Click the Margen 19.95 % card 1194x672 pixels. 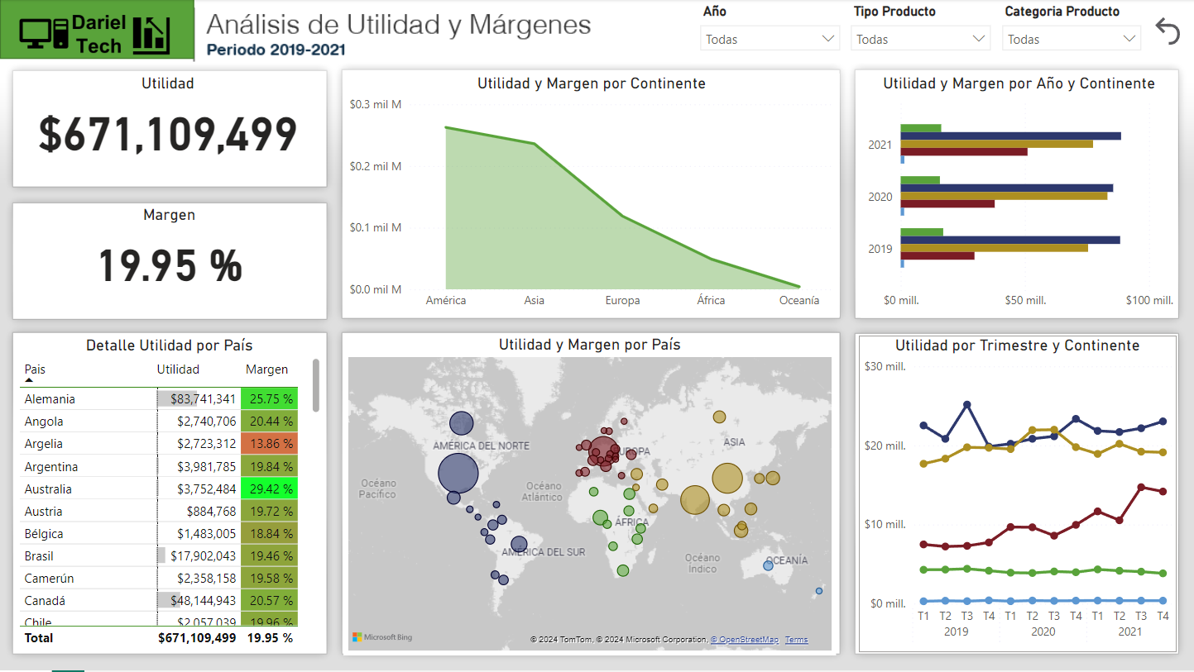170,265
